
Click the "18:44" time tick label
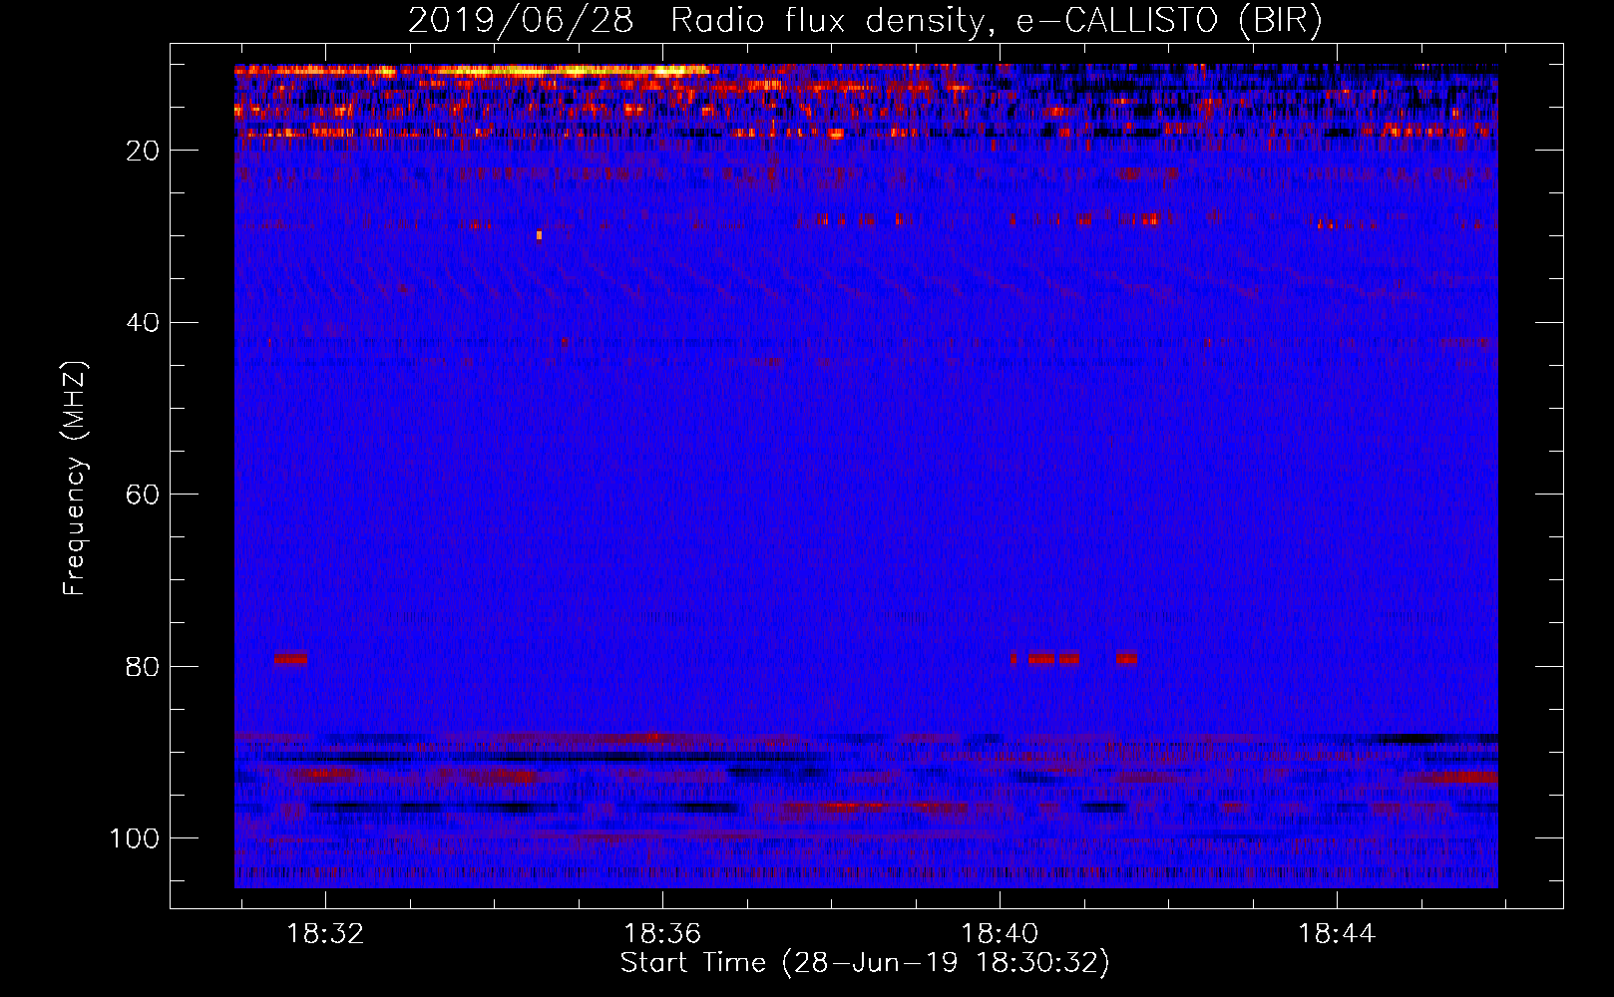click(1337, 934)
